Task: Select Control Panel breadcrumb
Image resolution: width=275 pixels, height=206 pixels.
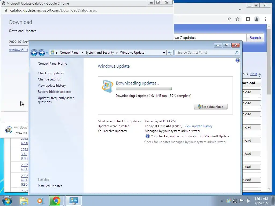Action: (70, 53)
